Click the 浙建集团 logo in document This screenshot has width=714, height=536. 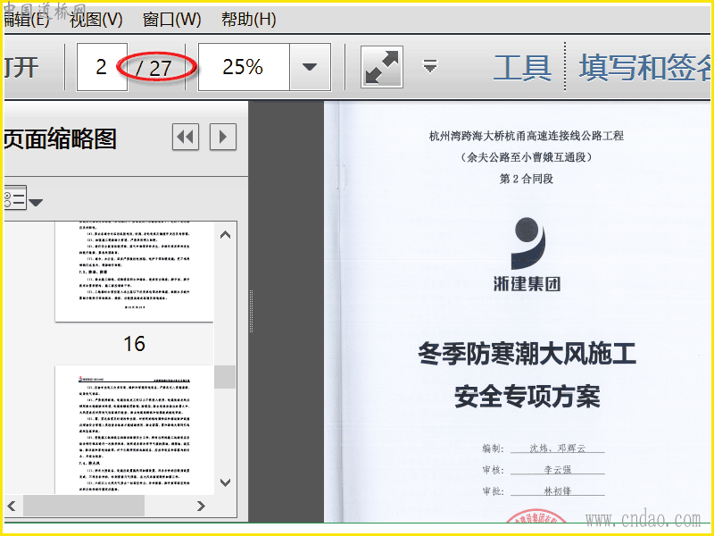pos(527,255)
